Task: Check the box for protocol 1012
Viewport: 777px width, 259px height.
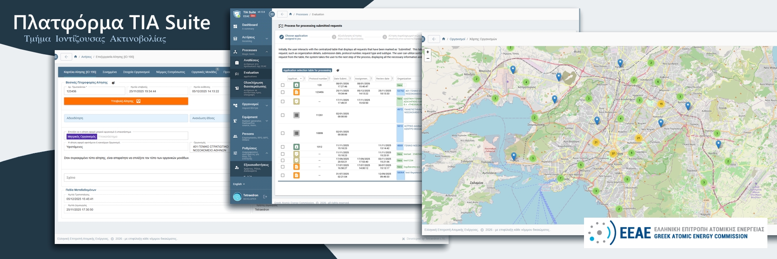Action: tap(283, 147)
